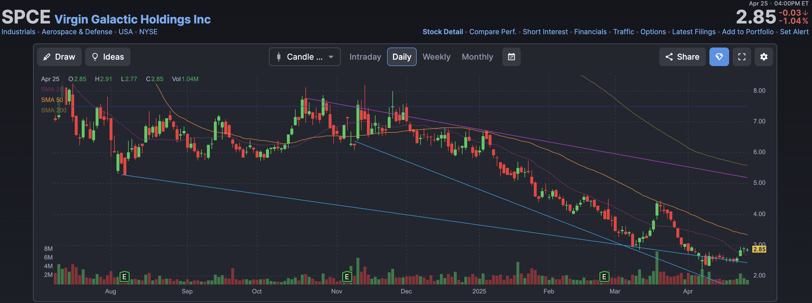Click the share arrow icon

coord(669,57)
